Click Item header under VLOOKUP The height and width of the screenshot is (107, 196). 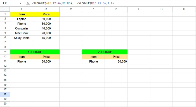[93, 57]
